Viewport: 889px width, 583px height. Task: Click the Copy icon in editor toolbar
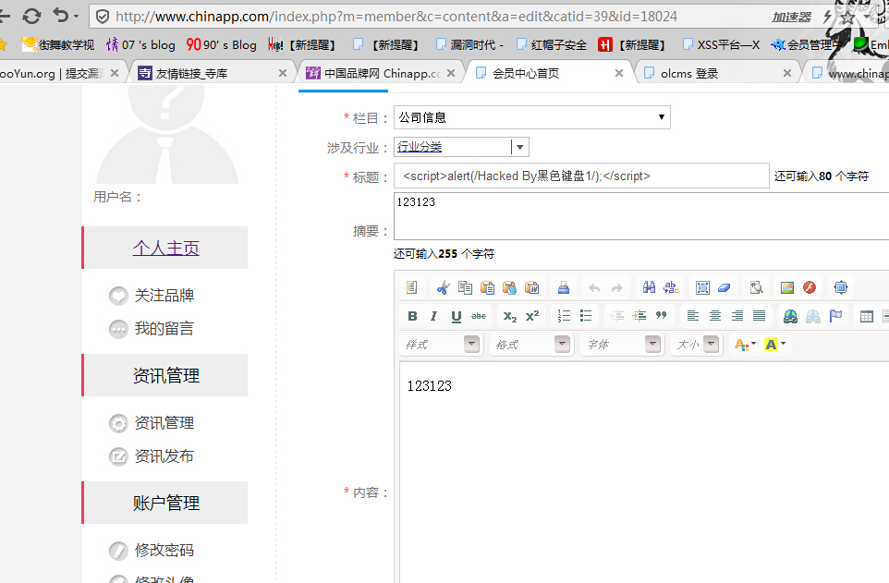[x=465, y=287]
